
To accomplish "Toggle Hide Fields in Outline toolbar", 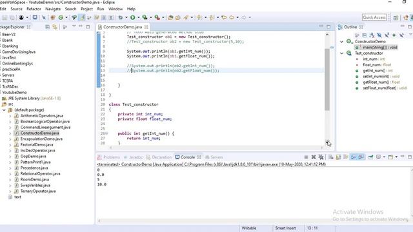I will pyautogui.click(x=379, y=35).
